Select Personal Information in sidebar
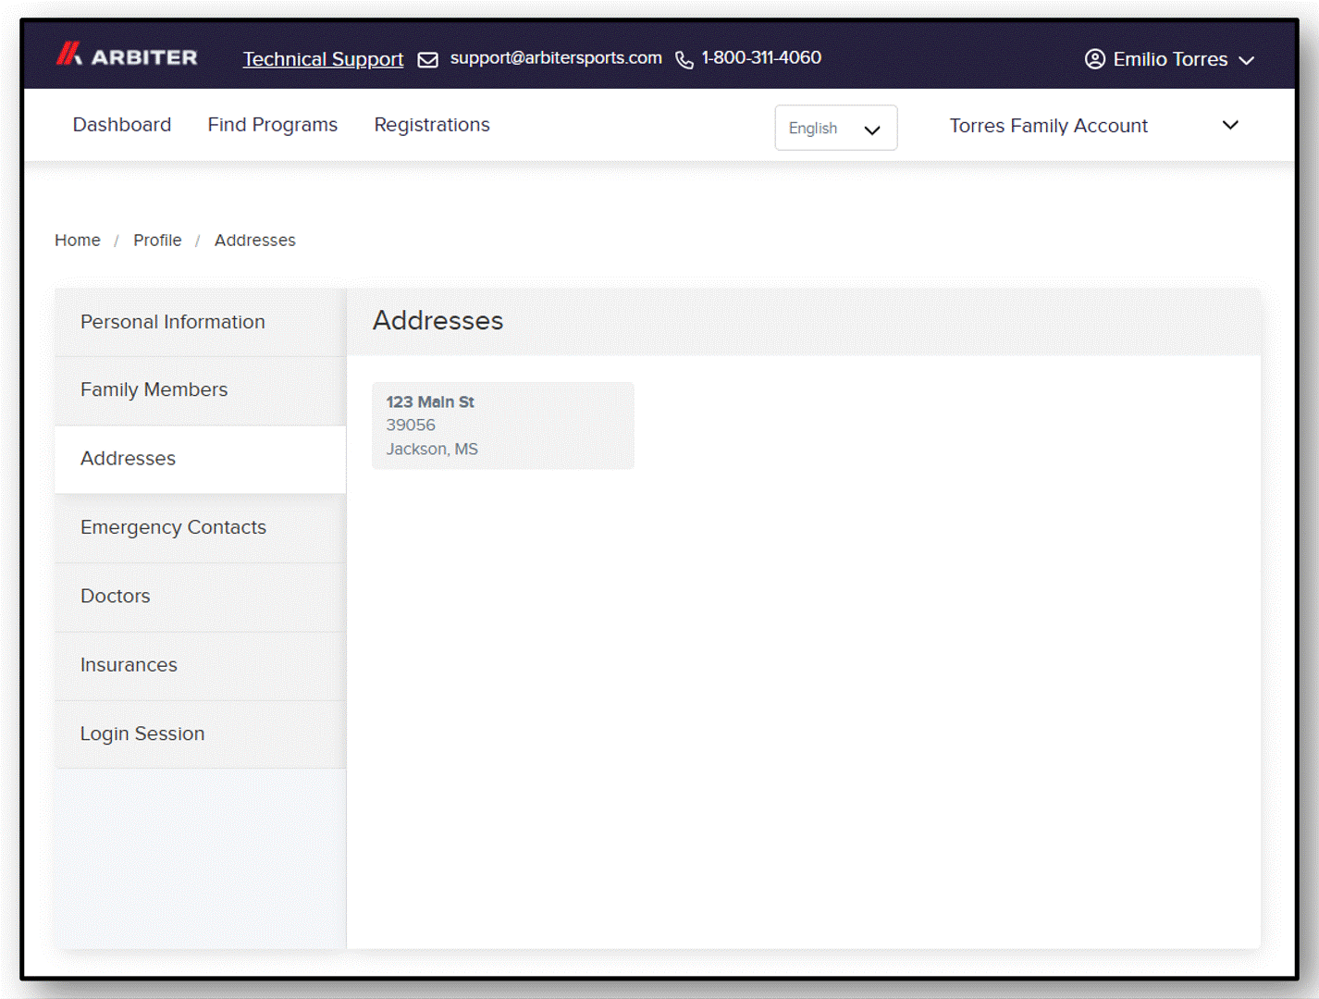1319x999 pixels. click(x=201, y=322)
